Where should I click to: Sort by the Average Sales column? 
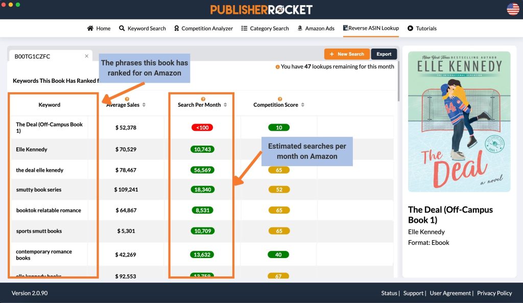144,105
